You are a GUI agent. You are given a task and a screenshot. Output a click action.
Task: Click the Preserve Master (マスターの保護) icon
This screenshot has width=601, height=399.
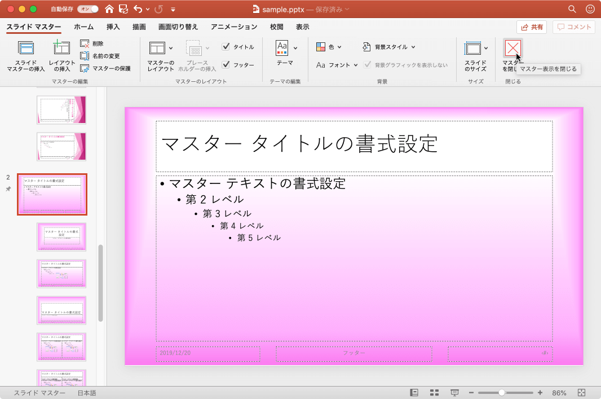point(85,68)
